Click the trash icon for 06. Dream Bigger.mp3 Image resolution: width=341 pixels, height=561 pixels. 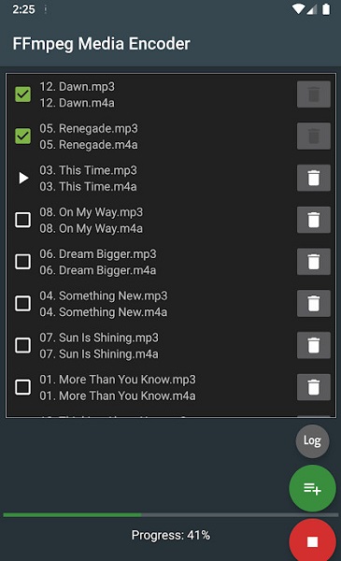click(314, 262)
